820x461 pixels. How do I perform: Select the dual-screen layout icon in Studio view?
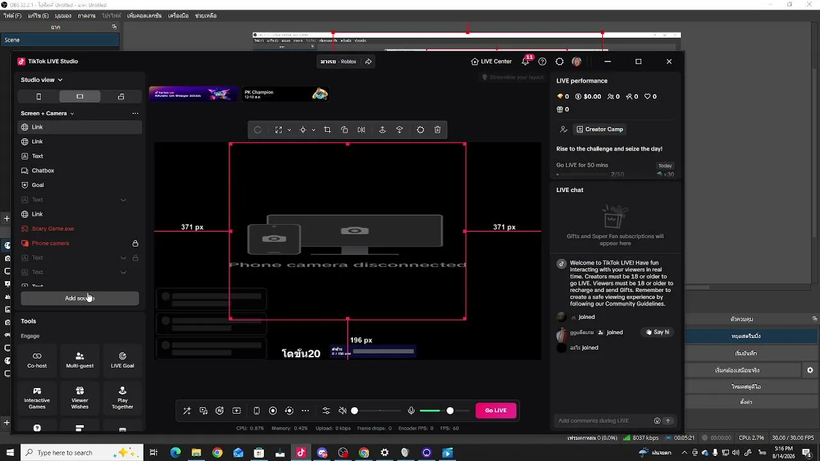121,97
